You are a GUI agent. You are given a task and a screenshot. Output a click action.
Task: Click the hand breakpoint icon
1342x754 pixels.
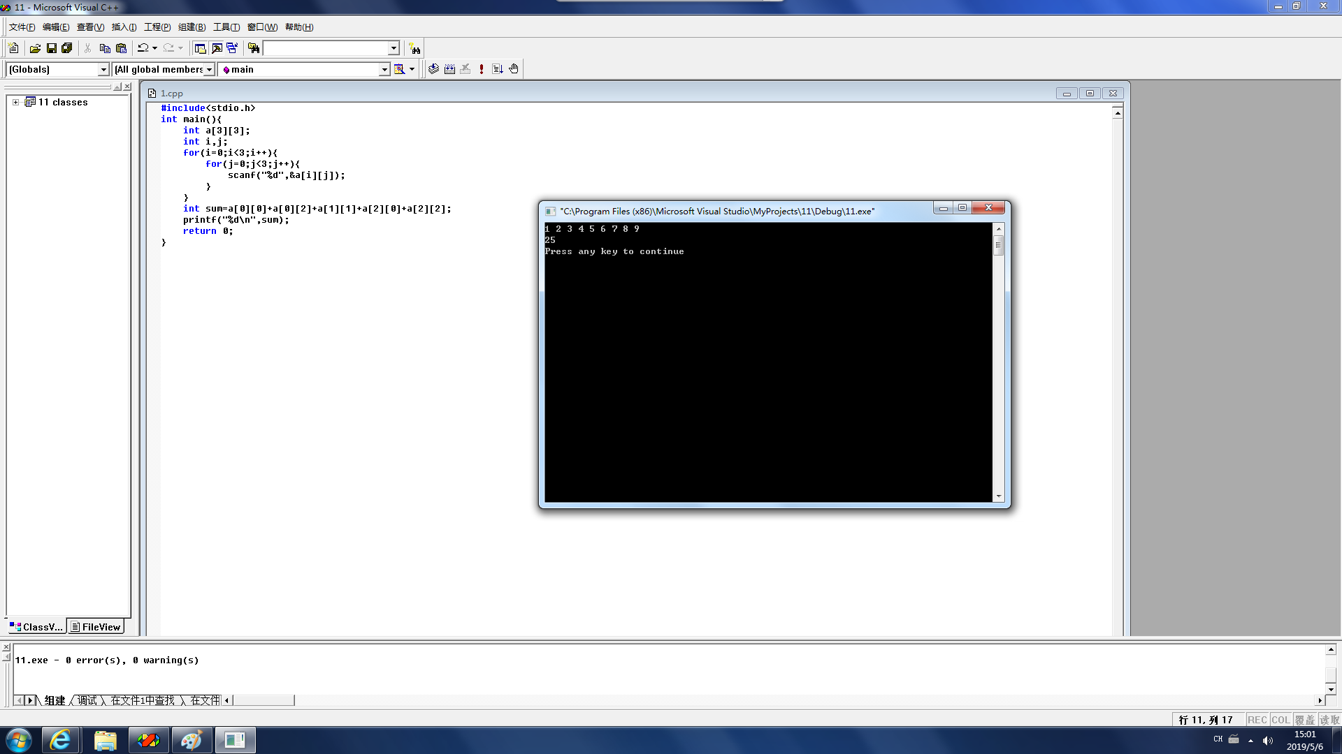pos(514,69)
